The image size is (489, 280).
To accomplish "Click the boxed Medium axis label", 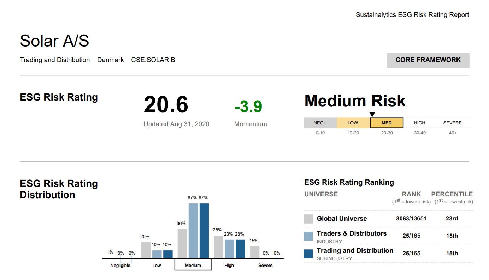I will point(193,265).
